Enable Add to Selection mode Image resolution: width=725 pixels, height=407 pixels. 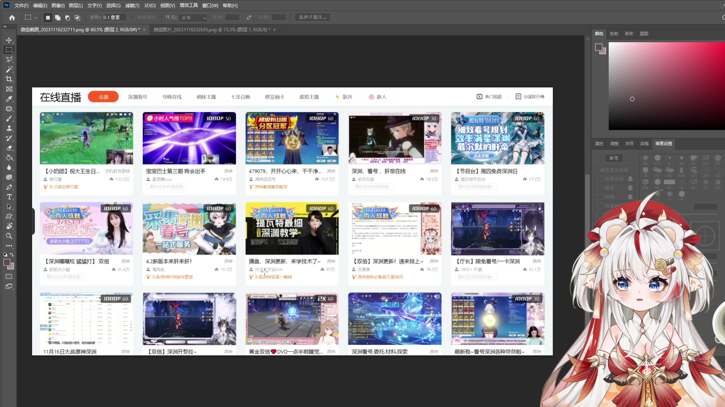pyautogui.click(x=57, y=17)
